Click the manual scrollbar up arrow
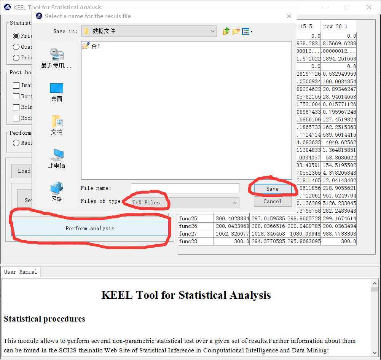The width and height of the screenshot is (381, 360). point(375,284)
